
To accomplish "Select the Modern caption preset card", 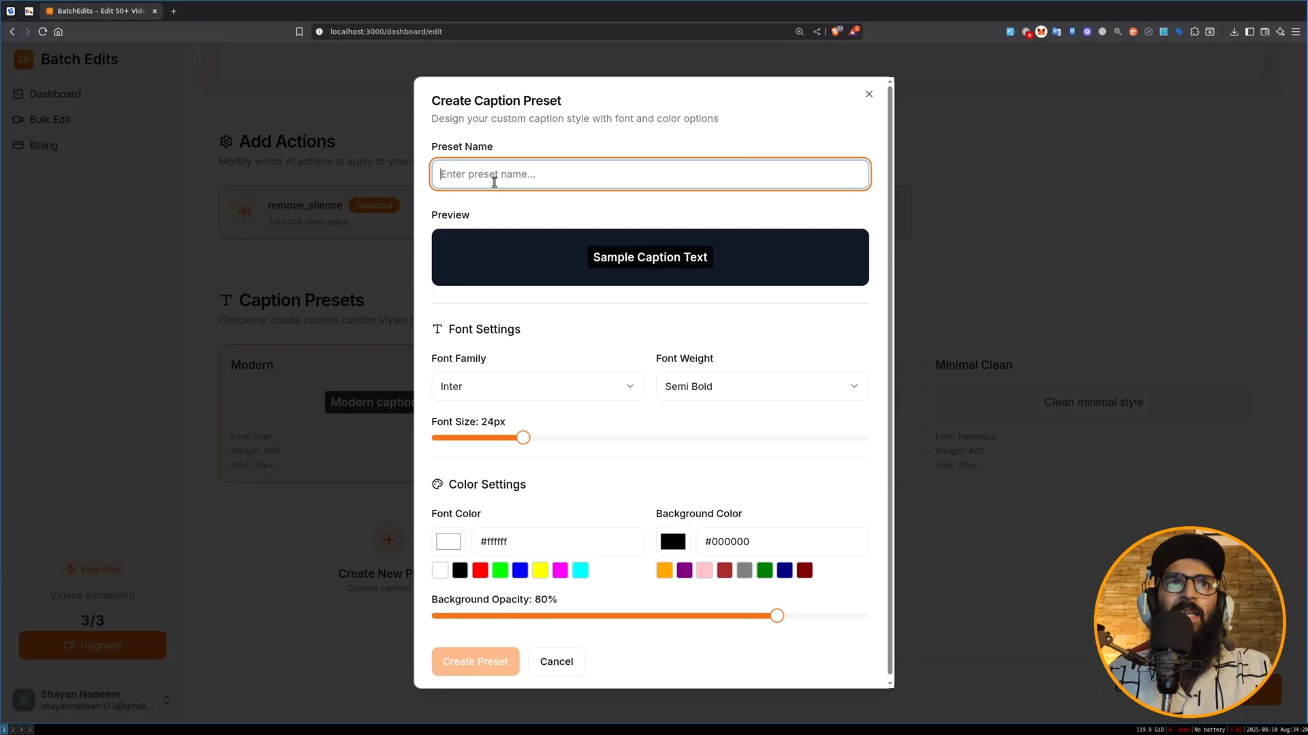I will click(x=317, y=414).
